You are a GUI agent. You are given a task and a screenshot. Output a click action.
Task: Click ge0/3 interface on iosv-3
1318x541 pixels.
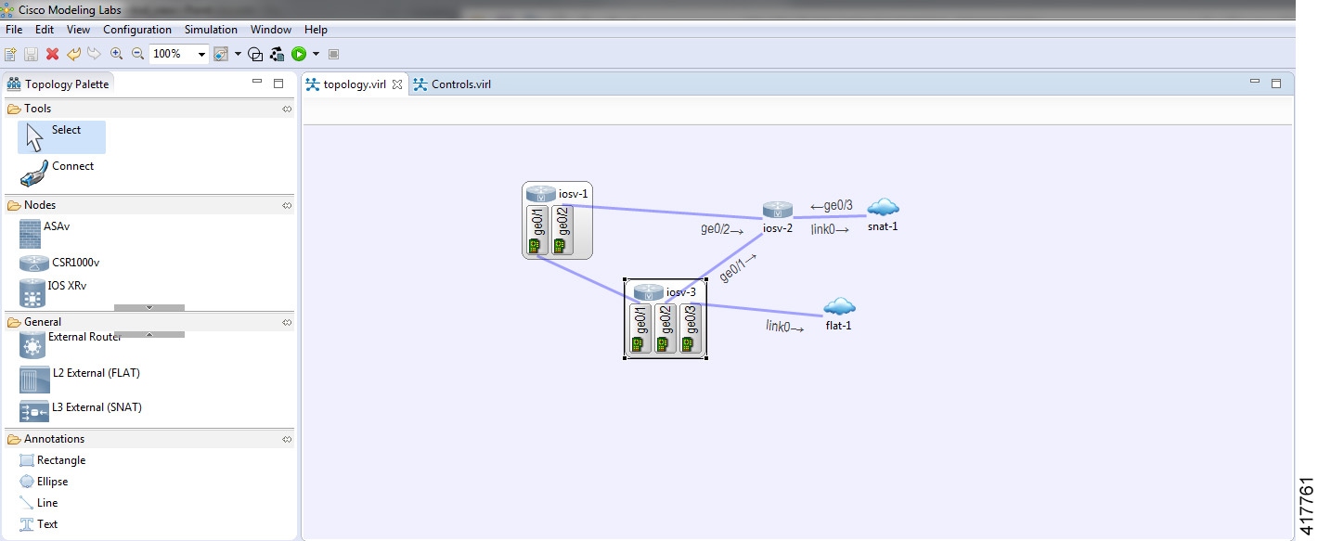(690, 328)
